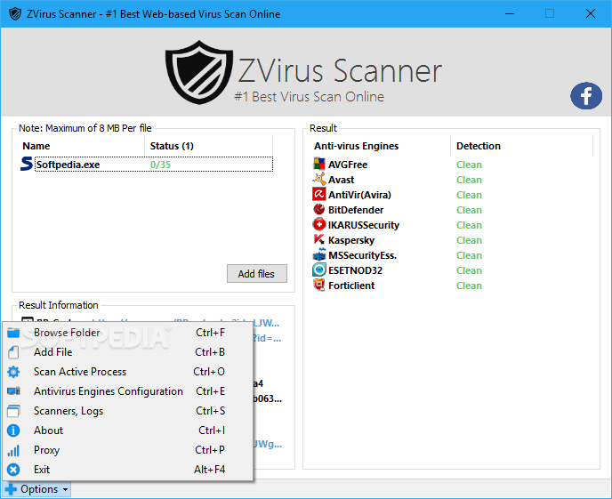Click the Proxy signal bars icon
The width and height of the screenshot is (612, 499).
[13, 451]
